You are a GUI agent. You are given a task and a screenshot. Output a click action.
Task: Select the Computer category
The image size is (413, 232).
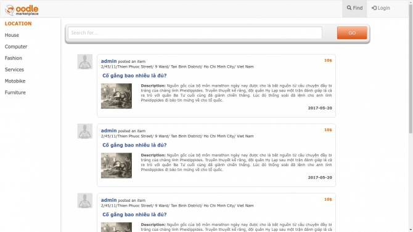[16, 47]
